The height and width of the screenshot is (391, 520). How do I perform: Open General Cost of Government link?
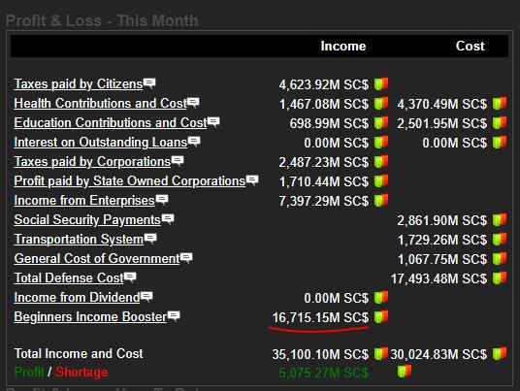(x=97, y=258)
